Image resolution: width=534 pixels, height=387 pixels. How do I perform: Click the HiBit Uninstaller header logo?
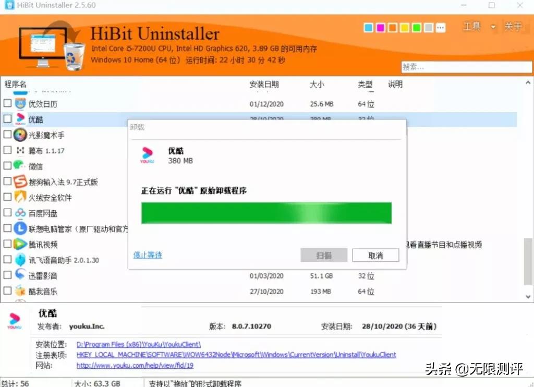pyautogui.click(x=51, y=45)
